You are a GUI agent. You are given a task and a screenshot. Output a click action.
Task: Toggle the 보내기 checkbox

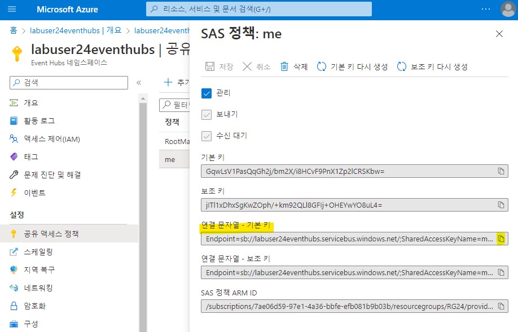pyautogui.click(x=207, y=115)
